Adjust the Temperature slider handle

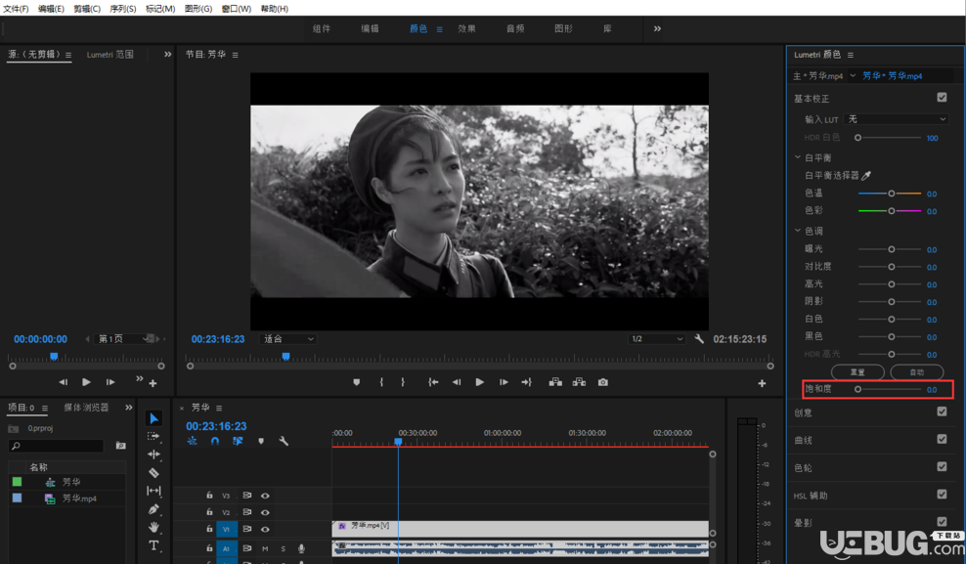(891, 194)
